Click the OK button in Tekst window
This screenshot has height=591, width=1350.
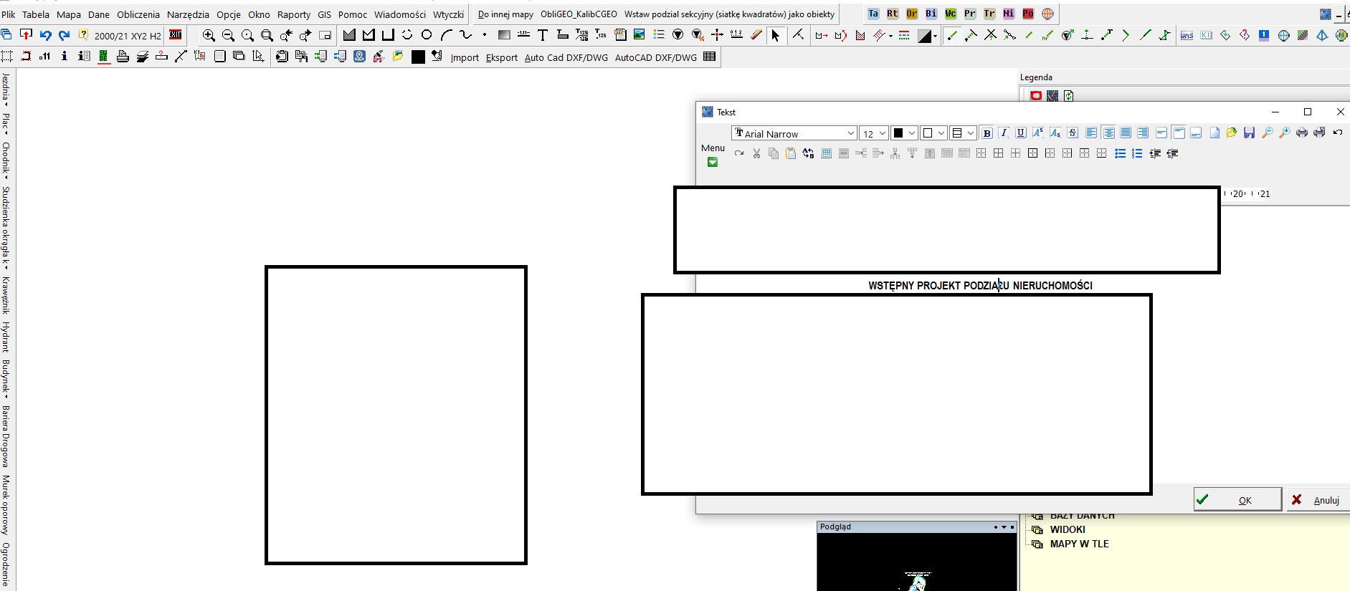coord(1237,499)
